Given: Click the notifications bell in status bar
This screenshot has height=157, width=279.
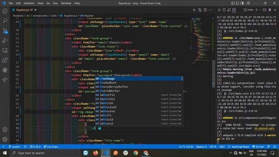Looking at the screenshot, I should pos(275,147).
